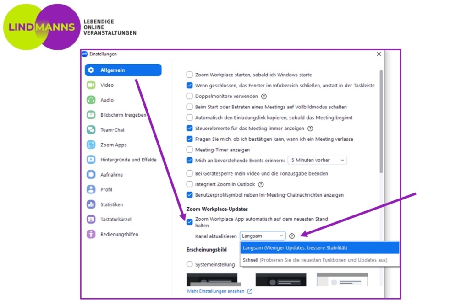Viewport: 472px width, 301px height.
Task: Click the Hintergründe und Effekte icon
Action: [x=91, y=160]
